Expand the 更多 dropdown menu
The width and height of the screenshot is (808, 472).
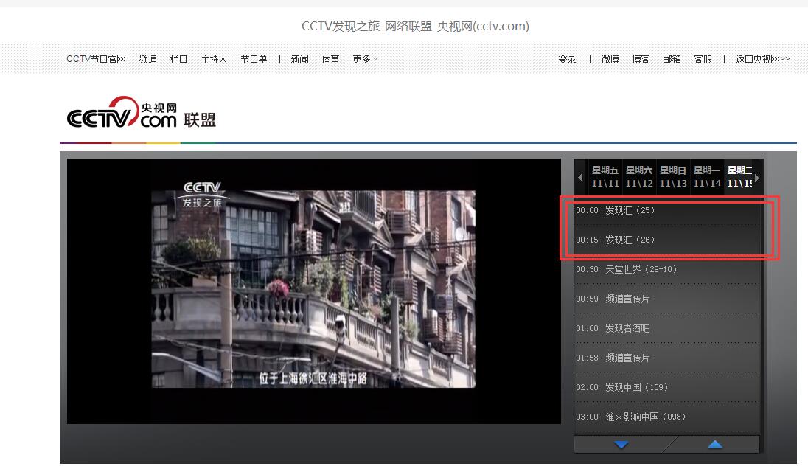[x=365, y=59]
